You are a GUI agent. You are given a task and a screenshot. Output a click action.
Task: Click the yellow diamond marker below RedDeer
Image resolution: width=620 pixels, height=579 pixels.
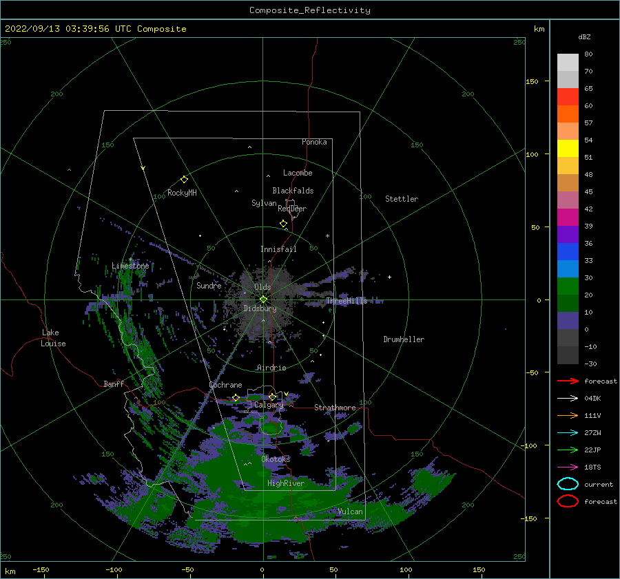pyautogui.click(x=284, y=224)
